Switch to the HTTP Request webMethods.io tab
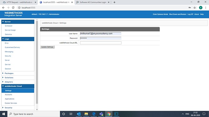 click(x=19, y=2)
